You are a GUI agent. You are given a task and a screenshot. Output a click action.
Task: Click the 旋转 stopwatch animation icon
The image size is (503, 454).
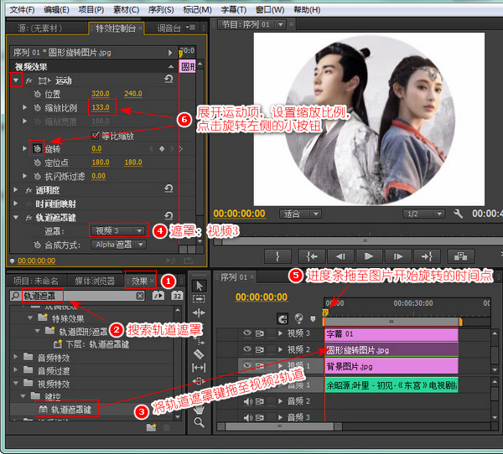coord(38,148)
